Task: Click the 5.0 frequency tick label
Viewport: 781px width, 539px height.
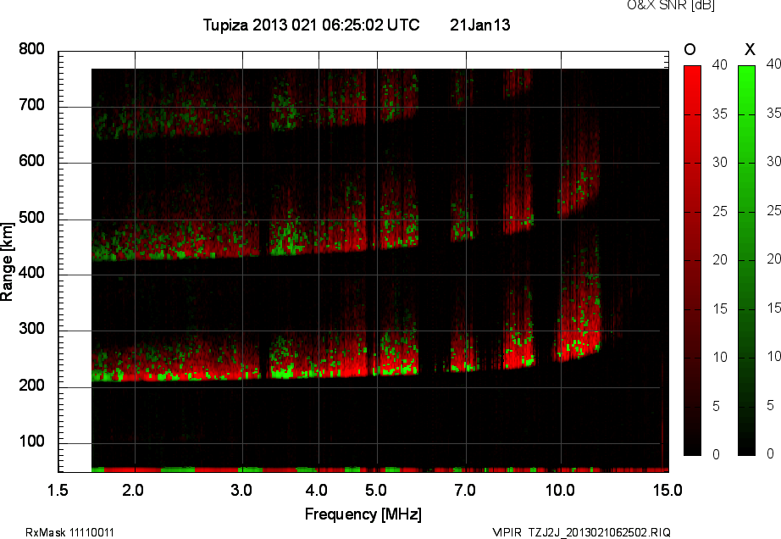Action: [376, 491]
